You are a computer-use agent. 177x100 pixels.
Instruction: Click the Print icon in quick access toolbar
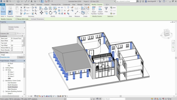click(x=18, y=1)
